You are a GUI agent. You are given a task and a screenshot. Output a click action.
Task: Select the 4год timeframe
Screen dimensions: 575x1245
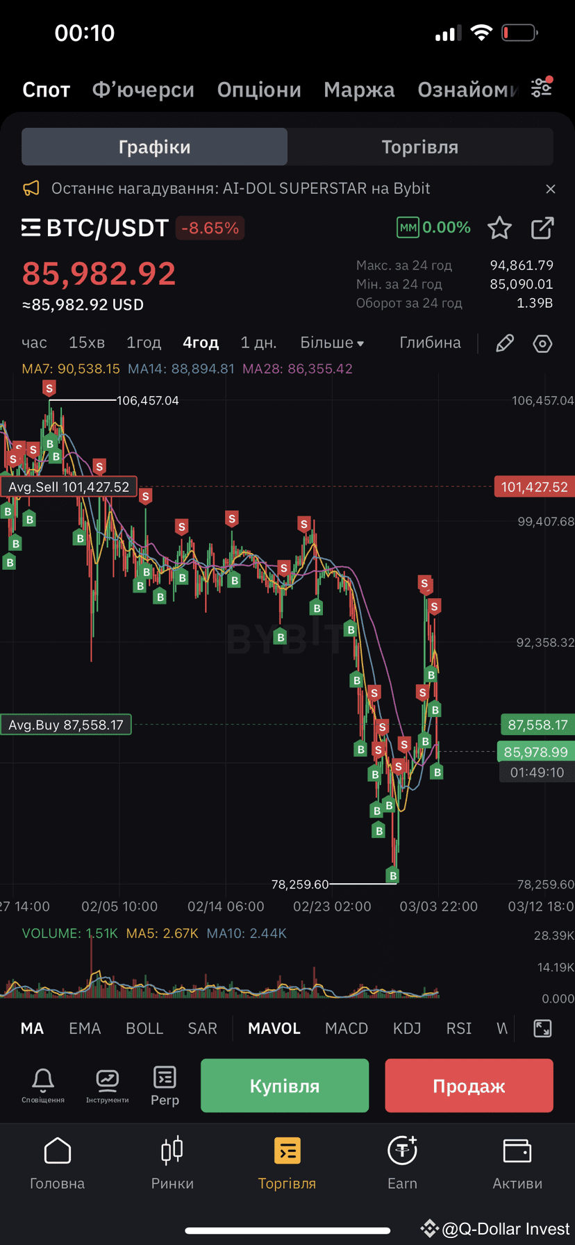[x=201, y=343]
